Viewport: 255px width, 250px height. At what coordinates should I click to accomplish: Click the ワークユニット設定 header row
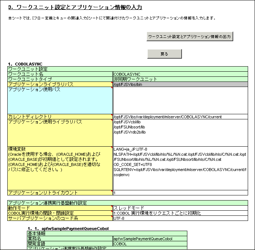[128, 69]
